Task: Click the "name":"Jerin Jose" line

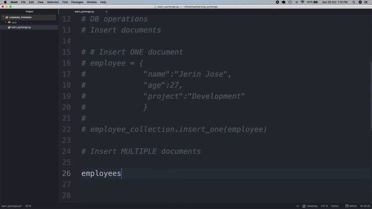Action: click(187, 74)
